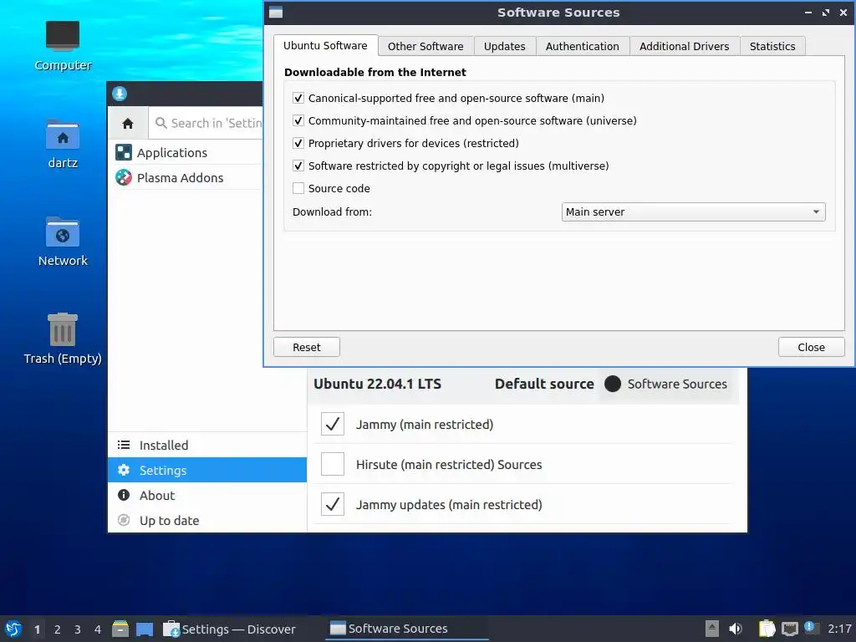Open the Authentication tab
Image resolution: width=856 pixels, height=642 pixels.
point(582,47)
